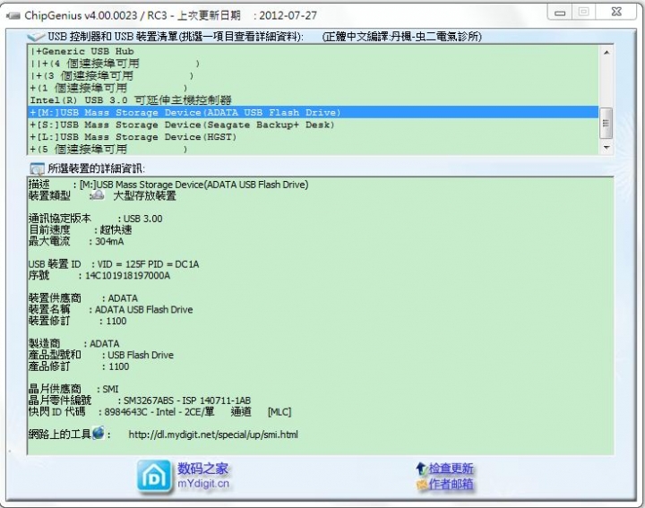
Task: Click the 304mA max current value
Action: point(109,241)
